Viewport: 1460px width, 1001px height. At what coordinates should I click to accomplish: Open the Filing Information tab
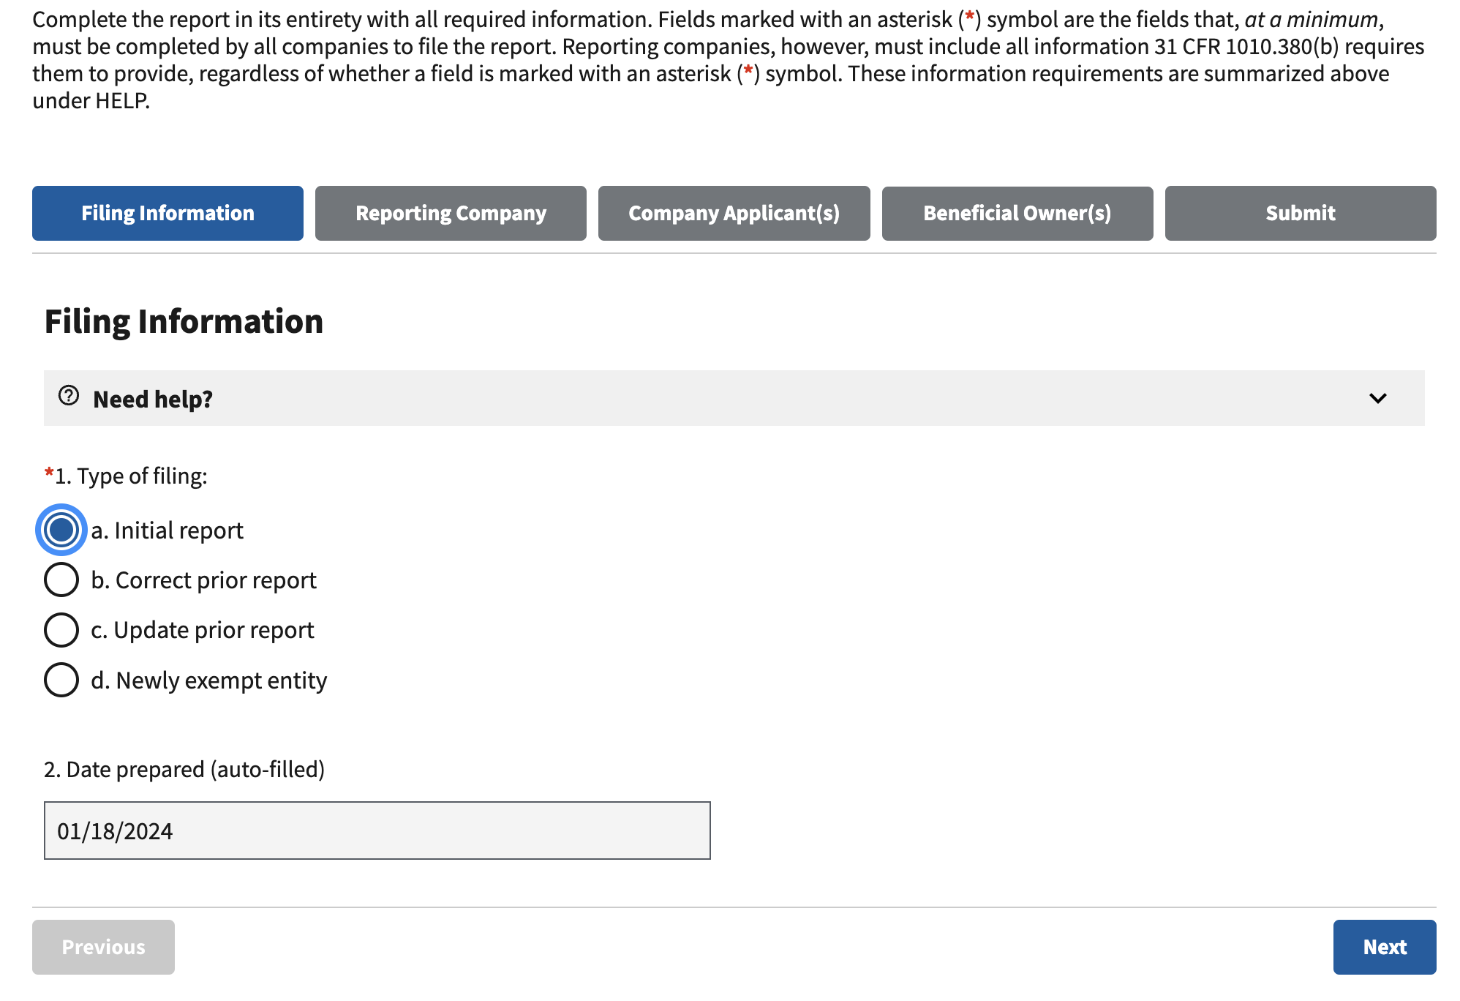168,213
